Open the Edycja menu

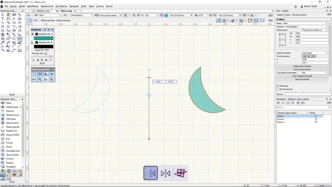tap(13, 6)
